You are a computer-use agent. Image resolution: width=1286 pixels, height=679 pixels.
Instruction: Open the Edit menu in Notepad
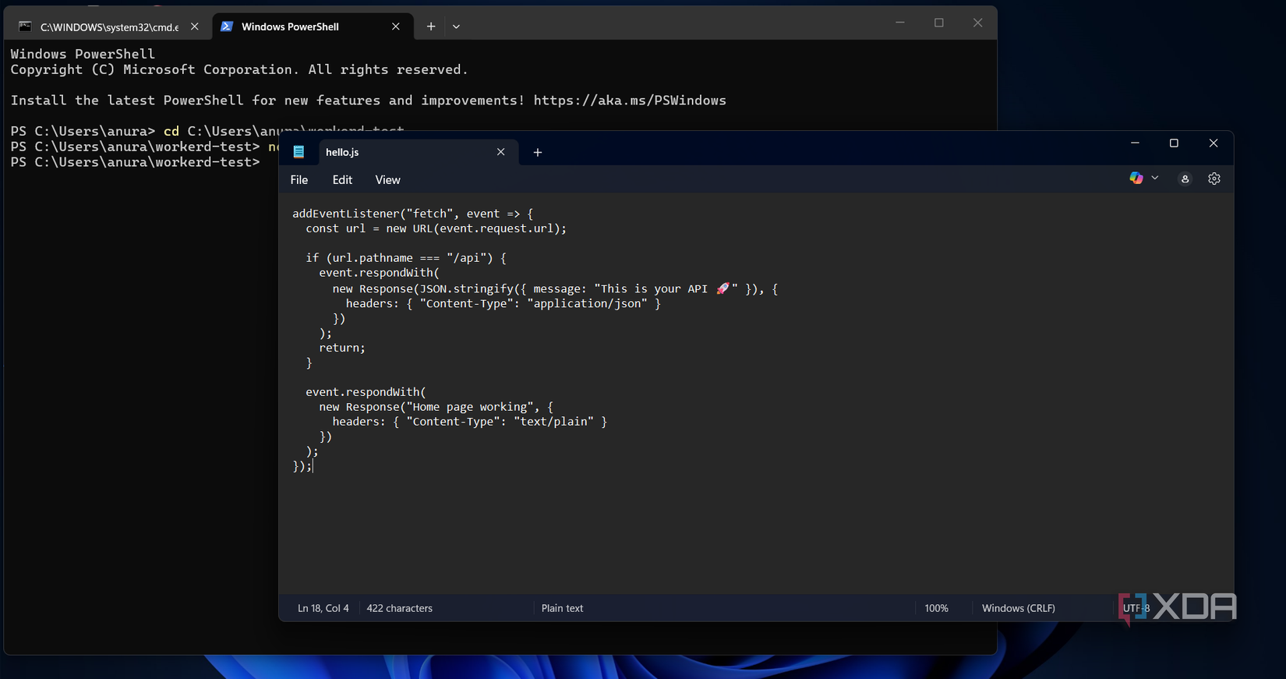coord(342,180)
